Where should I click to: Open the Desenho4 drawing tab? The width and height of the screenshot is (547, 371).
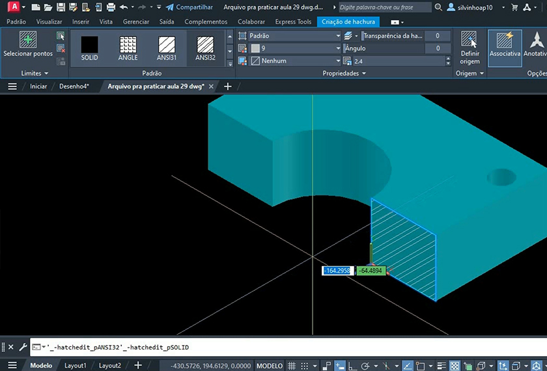tap(74, 86)
